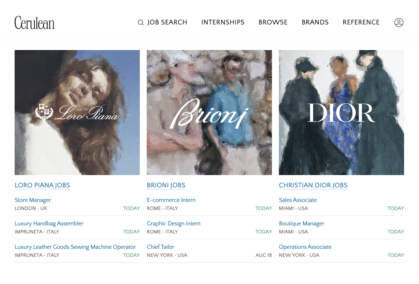Screen dimensions: 419x284
Task: Click TODAY label on Boutique Manager row
Action: pos(396,232)
